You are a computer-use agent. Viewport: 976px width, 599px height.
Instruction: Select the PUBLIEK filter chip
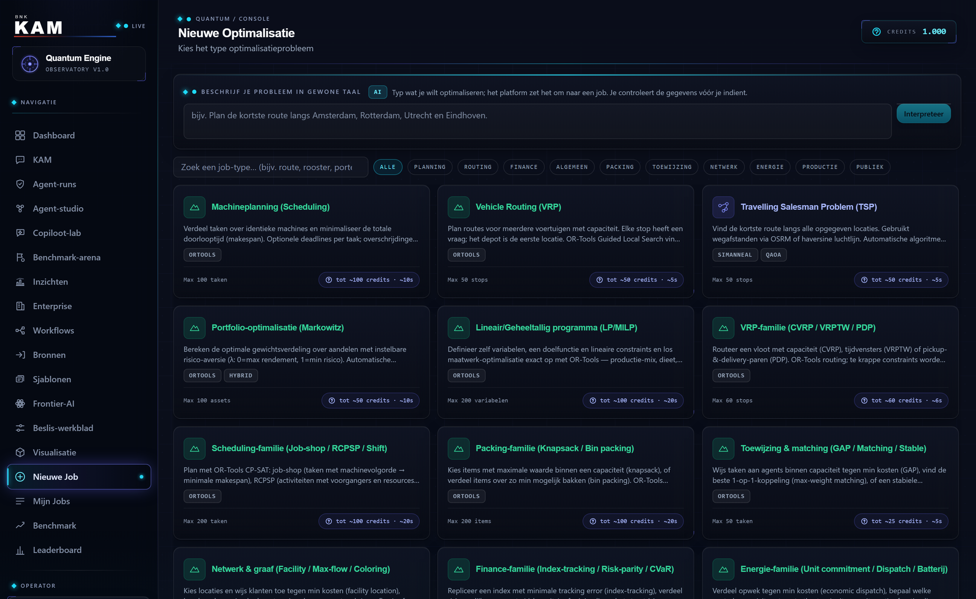(870, 167)
